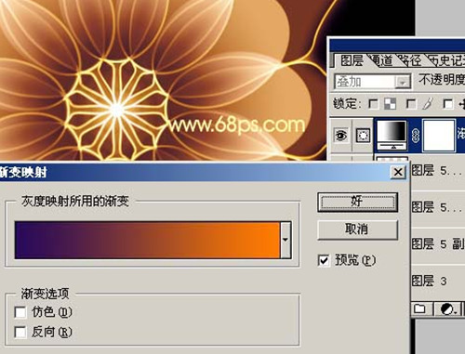Click the layer-mask link chain icon
Screen dimensions: 465x354
point(415,136)
